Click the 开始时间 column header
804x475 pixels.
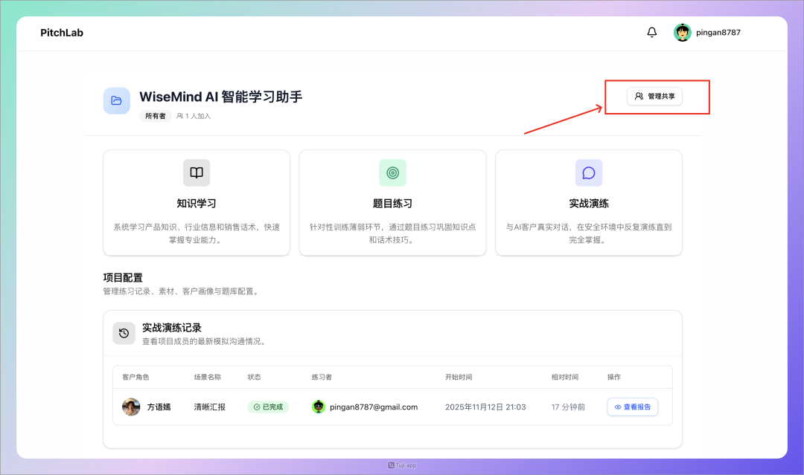click(459, 377)
